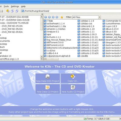
Task: Close the directory tree panel
Action: [42, 14]
